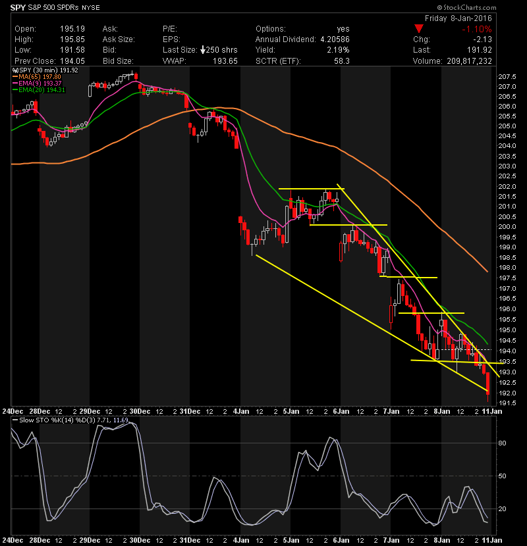
Task: Click the orange MA(65) legend marker
Action: 15,77
